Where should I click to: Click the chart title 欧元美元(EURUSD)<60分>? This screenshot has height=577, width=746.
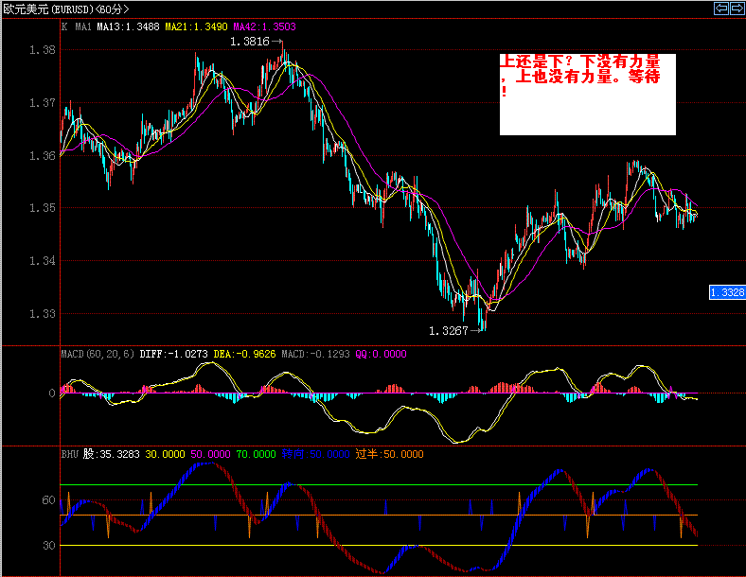pos(66,9)
